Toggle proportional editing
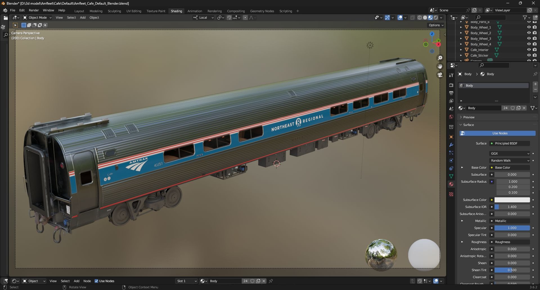Viewport: 540px width, 290px height. (x=245, y=17)
